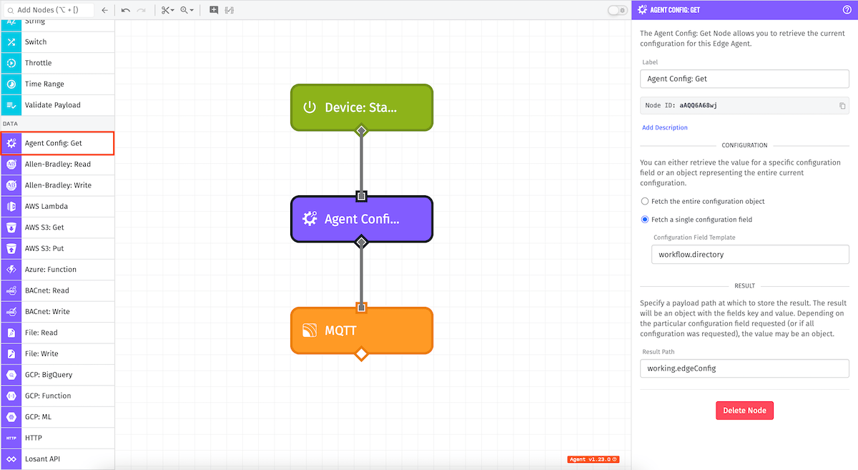858x470 pixels.
Task: Choose the GCP: BigQuery node
Action: (x=57, y=375)
